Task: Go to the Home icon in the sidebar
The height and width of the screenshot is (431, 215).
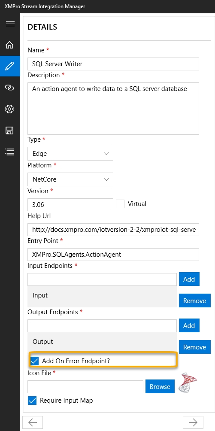Action: pos(10,45)
